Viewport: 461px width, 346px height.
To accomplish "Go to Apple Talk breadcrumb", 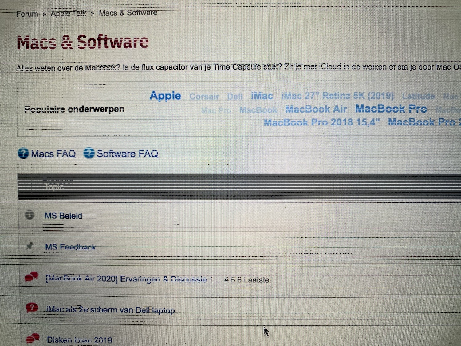I will (68, 14).
